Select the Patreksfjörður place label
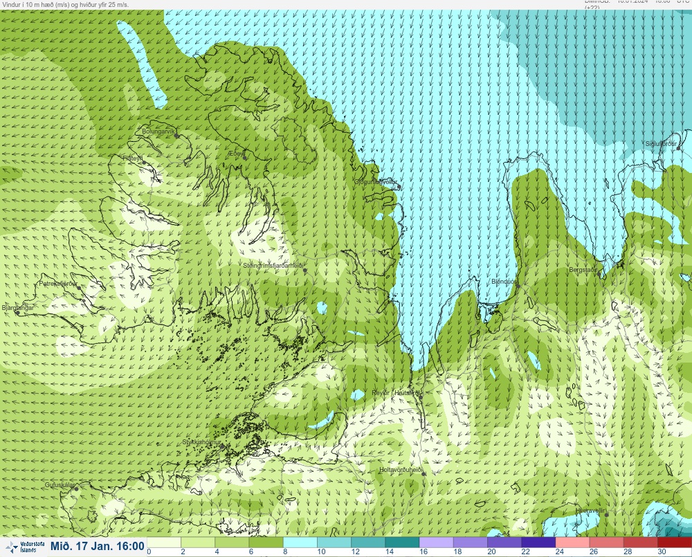The image size is (692, 557). 58,284
